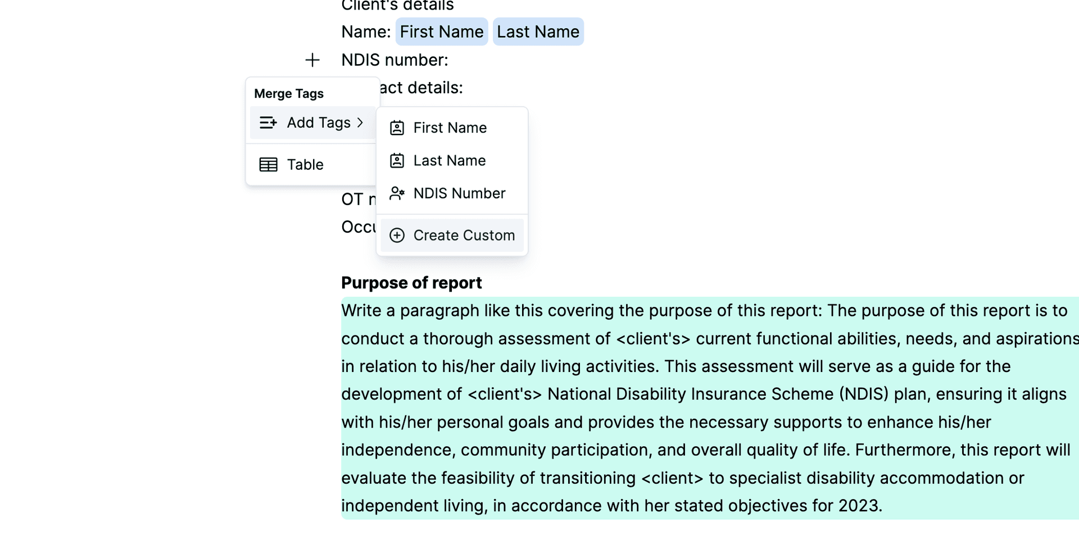Expand the chevron next to Add Tags
Screen dimensions: 1079x535
click(360, 123)
